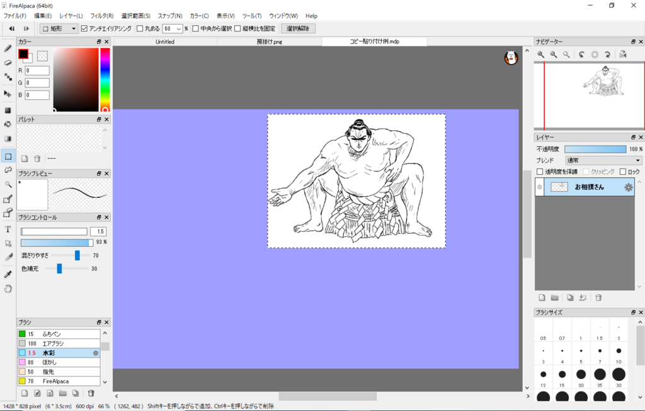Switch to the Hand pan tool
645x411 pixels.
coord(8,289)
